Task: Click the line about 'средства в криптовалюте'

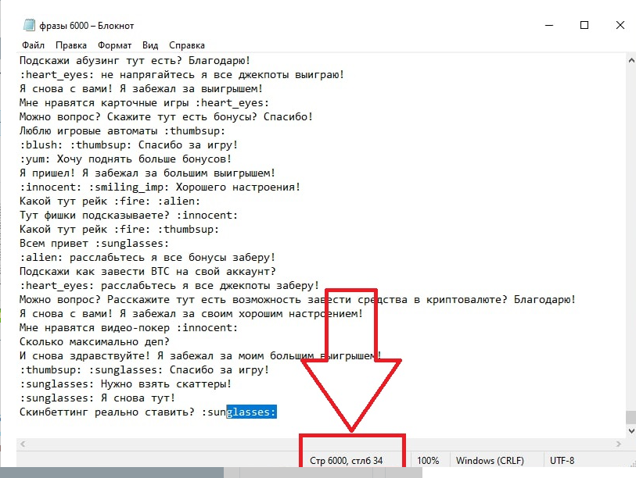Action: click(x=298, y=300)
